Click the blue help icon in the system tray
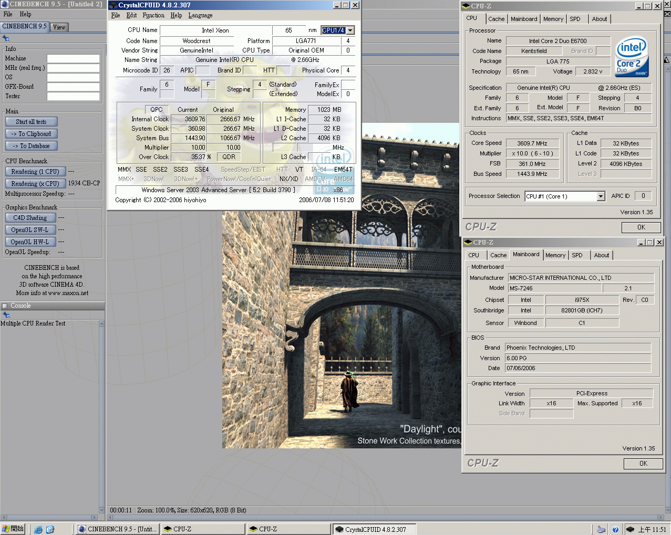This screenshot has width=671, height=535. [616, 529]
